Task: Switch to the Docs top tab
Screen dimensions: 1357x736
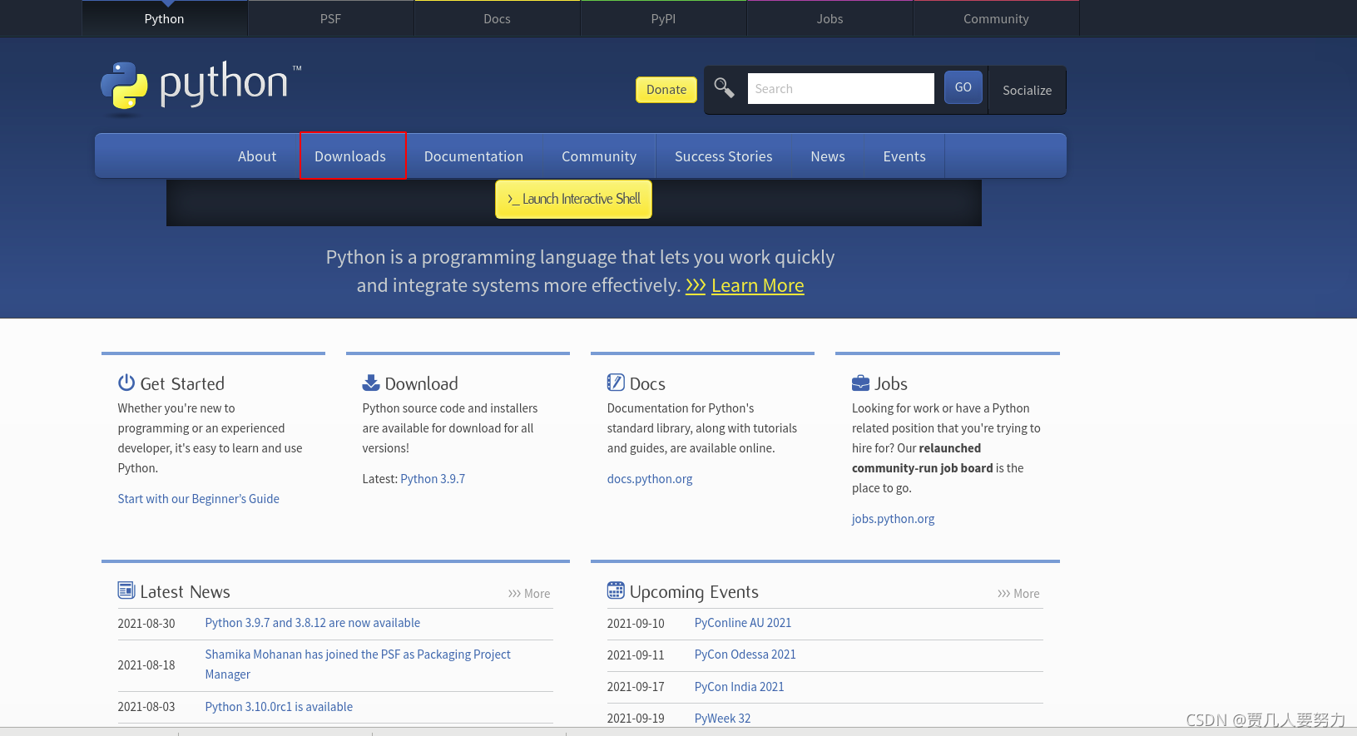Action: (x=497, y=18)
